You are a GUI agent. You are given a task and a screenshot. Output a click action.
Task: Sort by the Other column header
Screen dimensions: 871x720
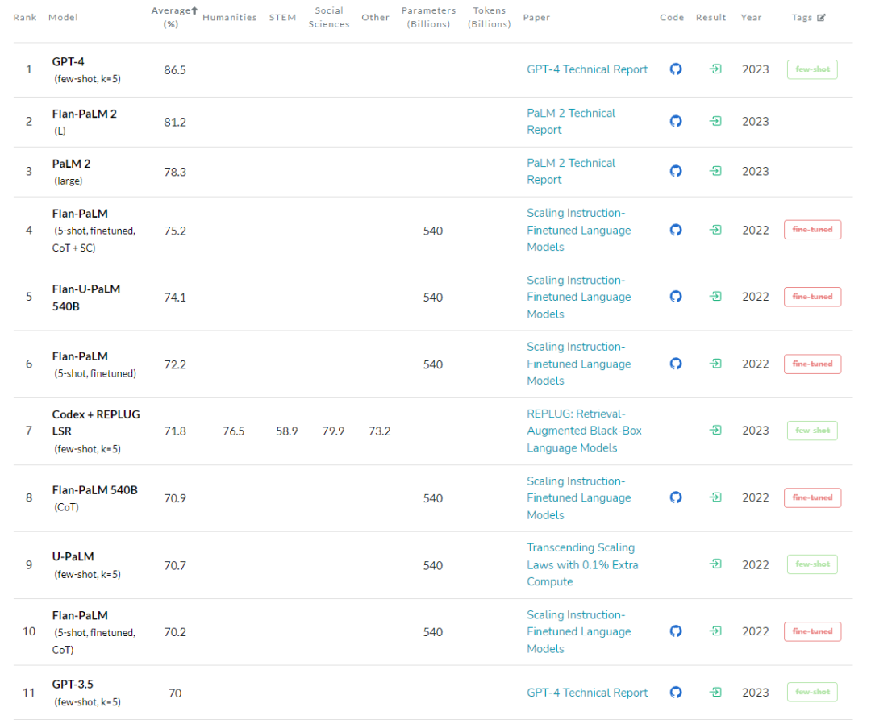375,17
